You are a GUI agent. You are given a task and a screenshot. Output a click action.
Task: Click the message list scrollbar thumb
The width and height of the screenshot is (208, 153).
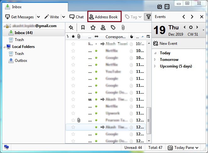tap(149, 121)
